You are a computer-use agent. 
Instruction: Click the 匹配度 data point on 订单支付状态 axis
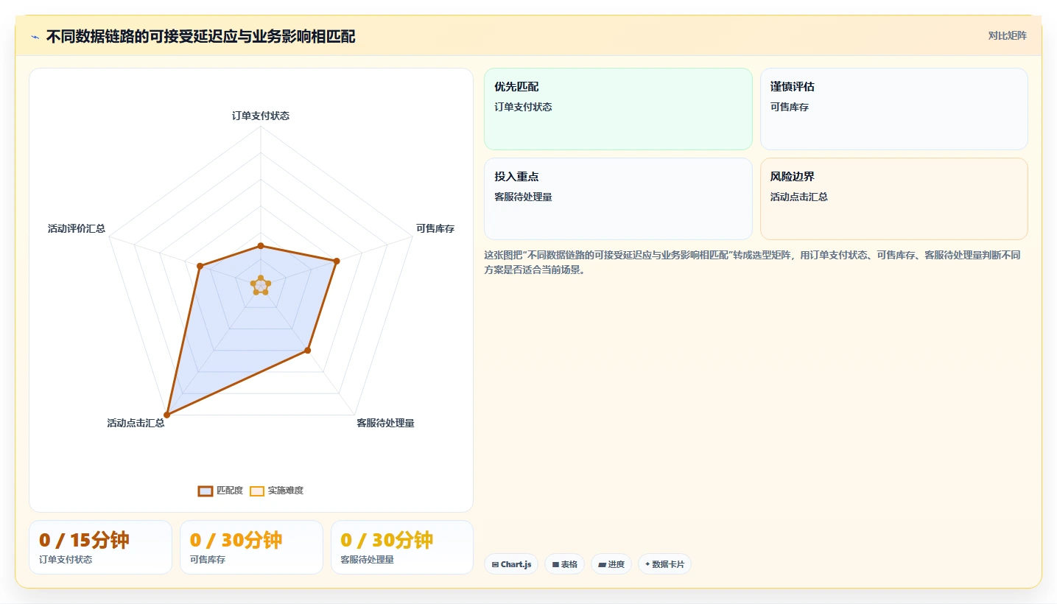coord(260,246)
